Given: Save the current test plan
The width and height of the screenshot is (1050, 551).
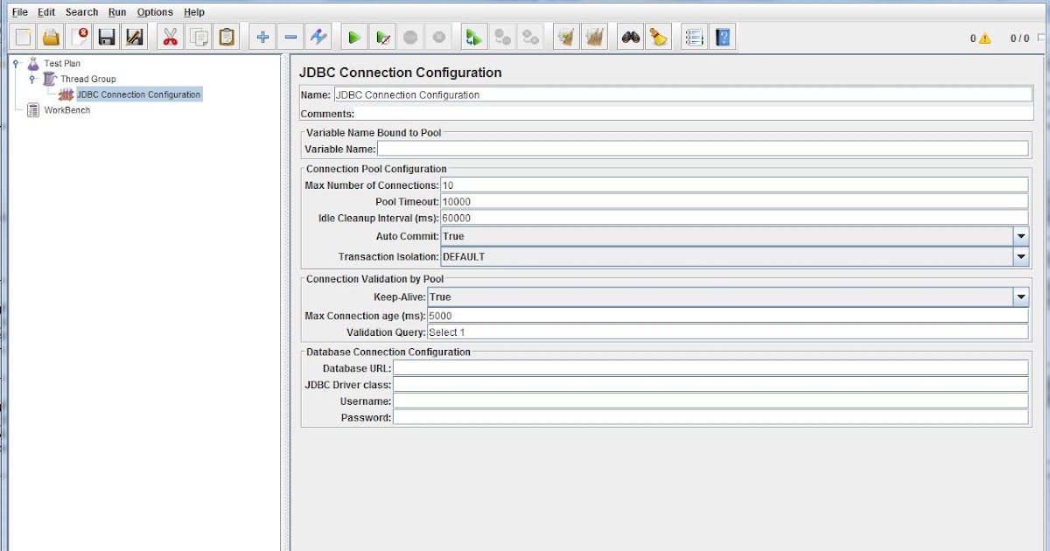Looking at the screenshot, I should click(106, 36).
